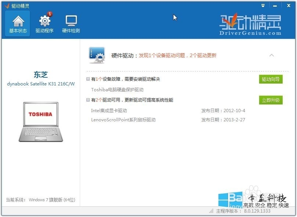Select Intel集成显卡驱动 entry
Screen dimensions: 297x217
tap(109, 110)
